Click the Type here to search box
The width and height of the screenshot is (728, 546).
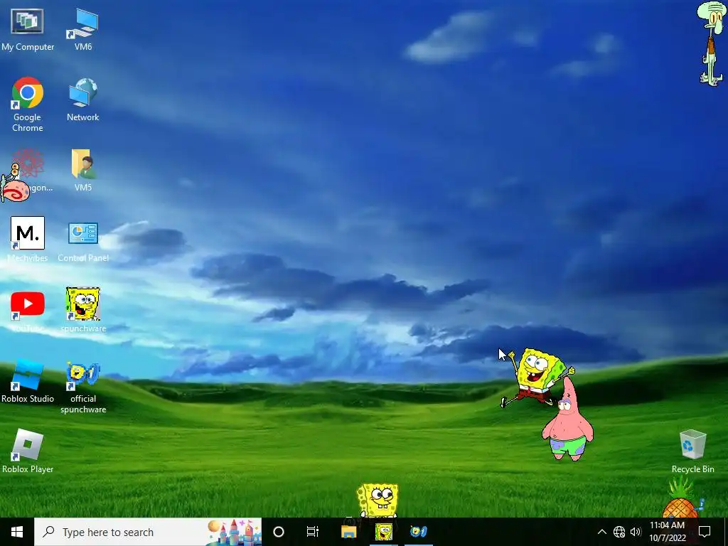[x=148, y=532]
